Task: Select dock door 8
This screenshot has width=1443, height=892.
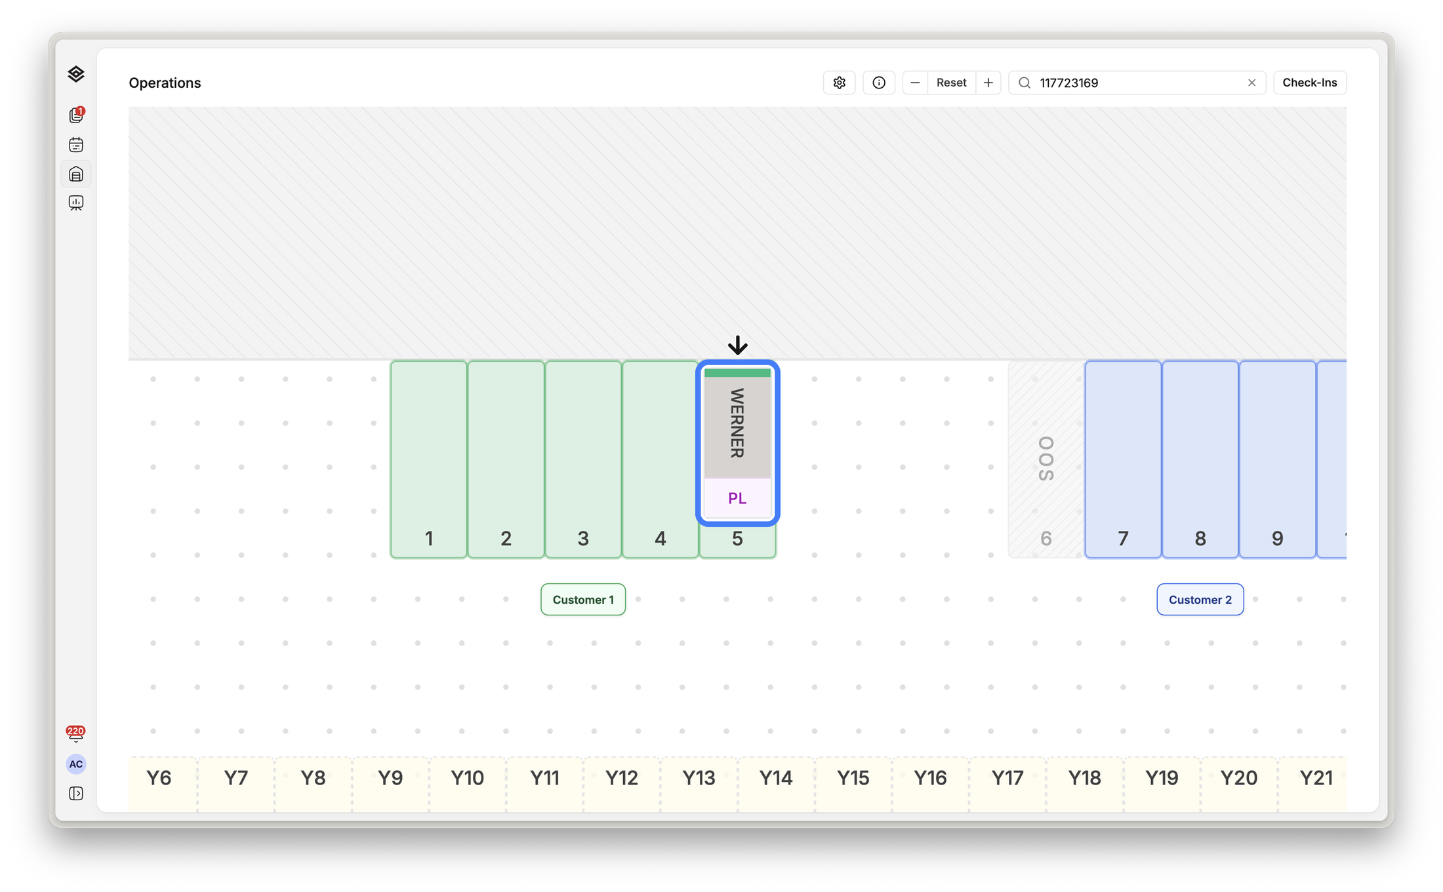Action: (1200, 459)
